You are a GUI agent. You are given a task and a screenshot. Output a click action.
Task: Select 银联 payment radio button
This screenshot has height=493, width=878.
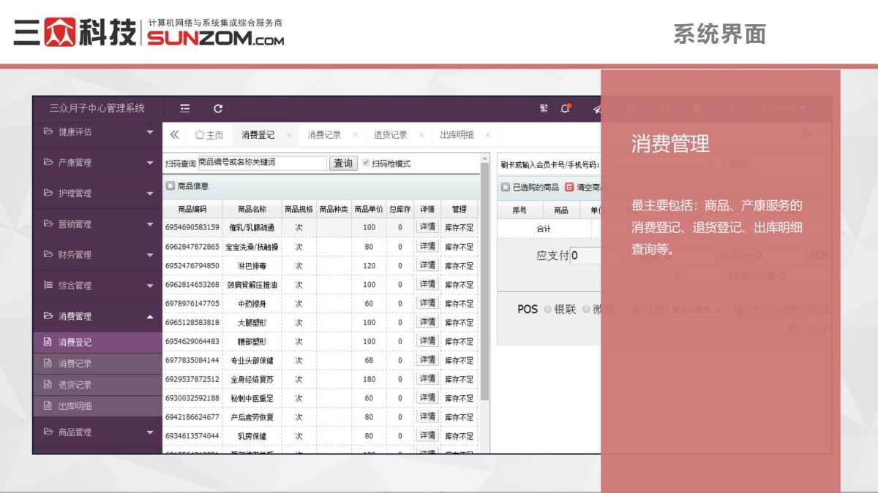tap(547, 309)
